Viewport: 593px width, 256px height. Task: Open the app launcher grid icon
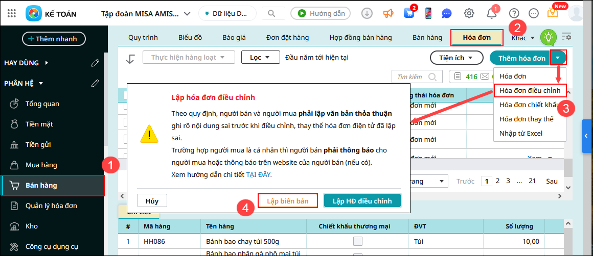[12, 13]
